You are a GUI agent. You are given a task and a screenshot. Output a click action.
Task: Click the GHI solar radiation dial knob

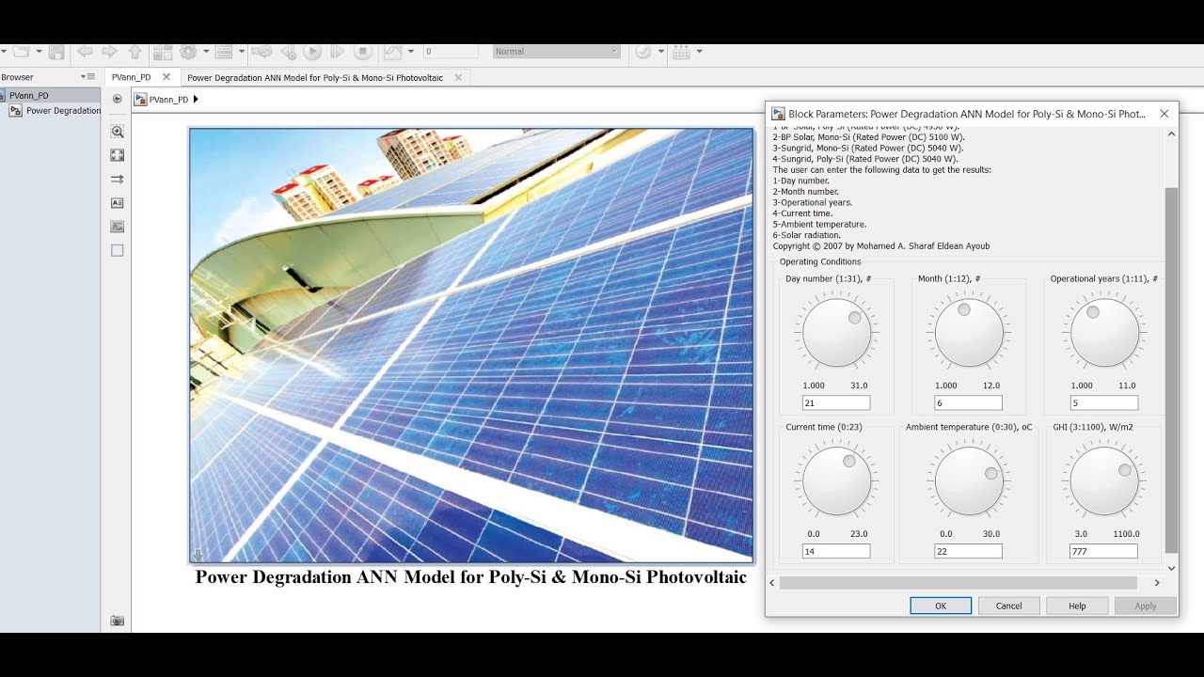[x=1104, y=481]
